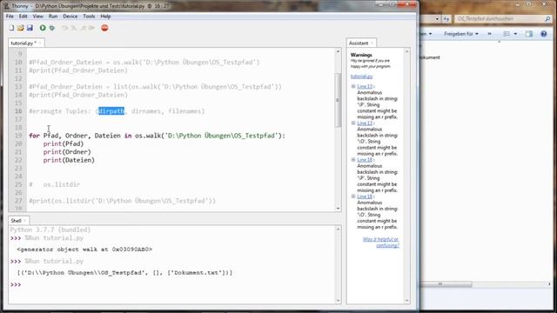
Task: Click the view mode icon in Explorer toolbar
Action: [507, 34]
